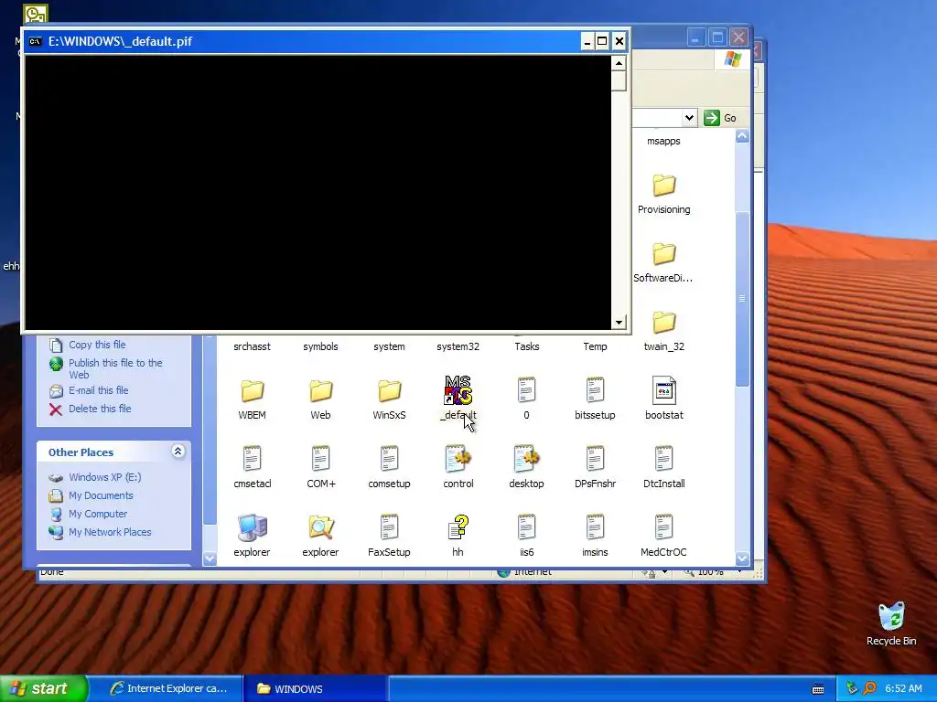Select the control settings file
The width and height of the screenshot is (937, 702).
click(458, 459)
